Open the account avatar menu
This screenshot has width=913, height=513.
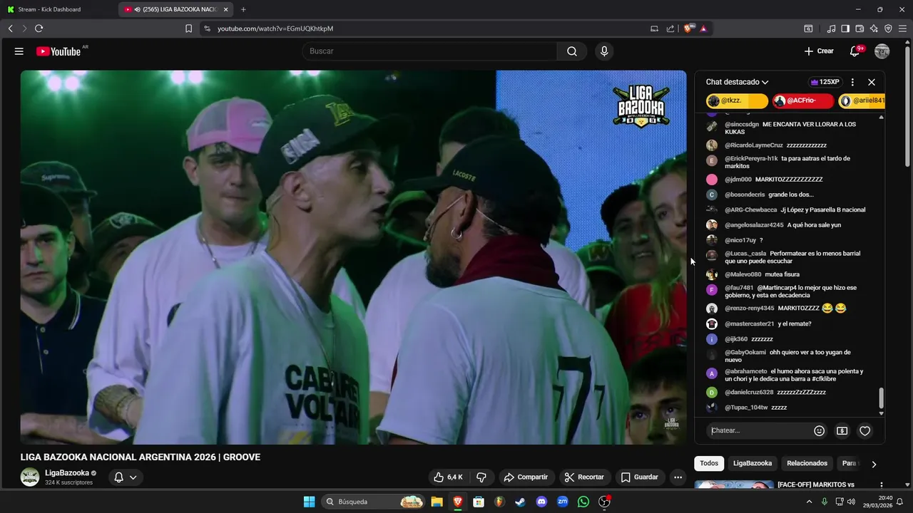(882, 51)
